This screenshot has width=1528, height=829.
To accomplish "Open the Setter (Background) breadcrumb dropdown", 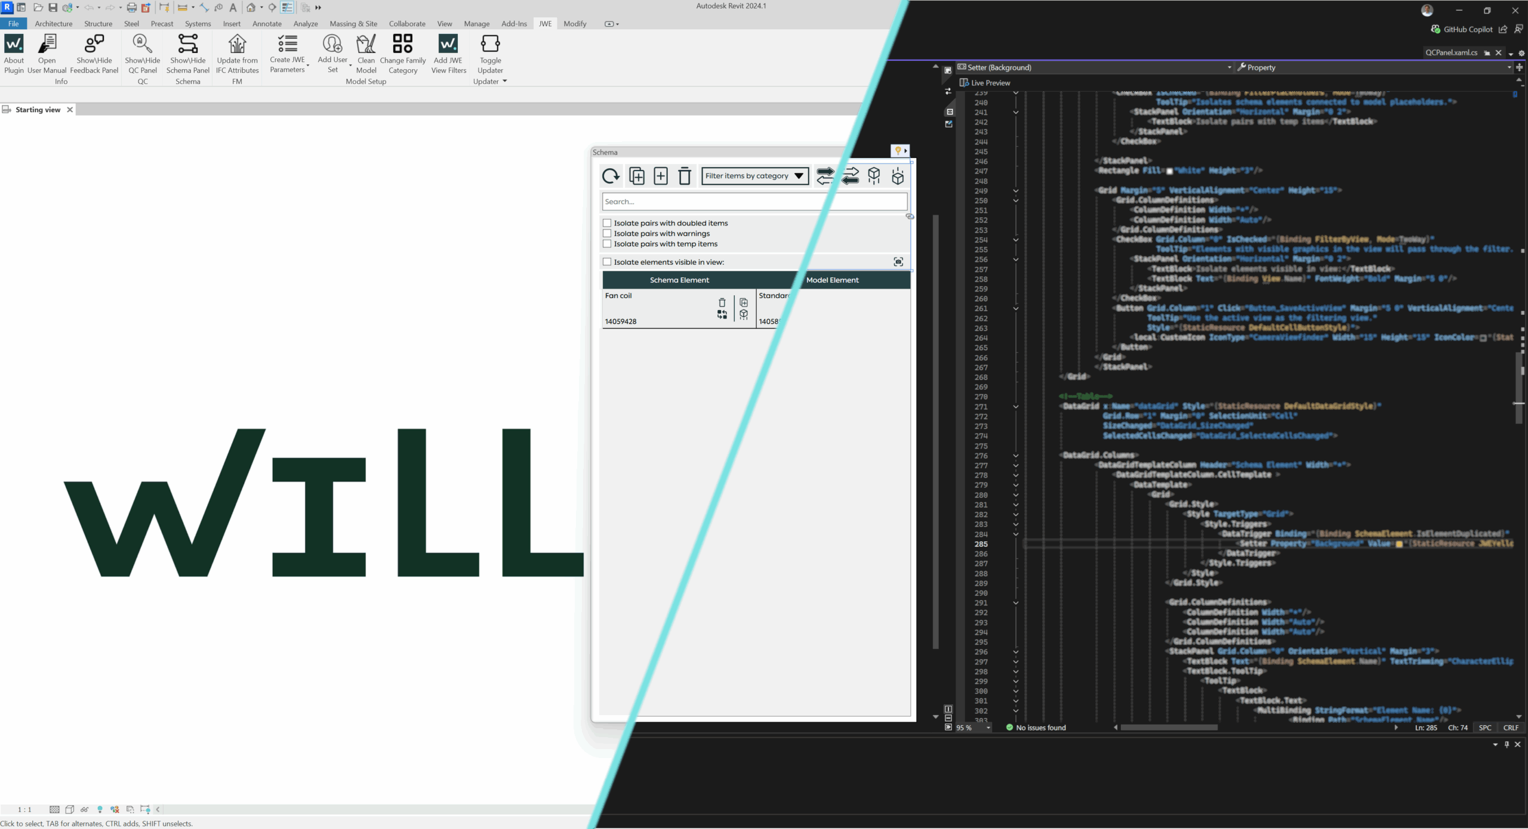I will coord(1228,67).
